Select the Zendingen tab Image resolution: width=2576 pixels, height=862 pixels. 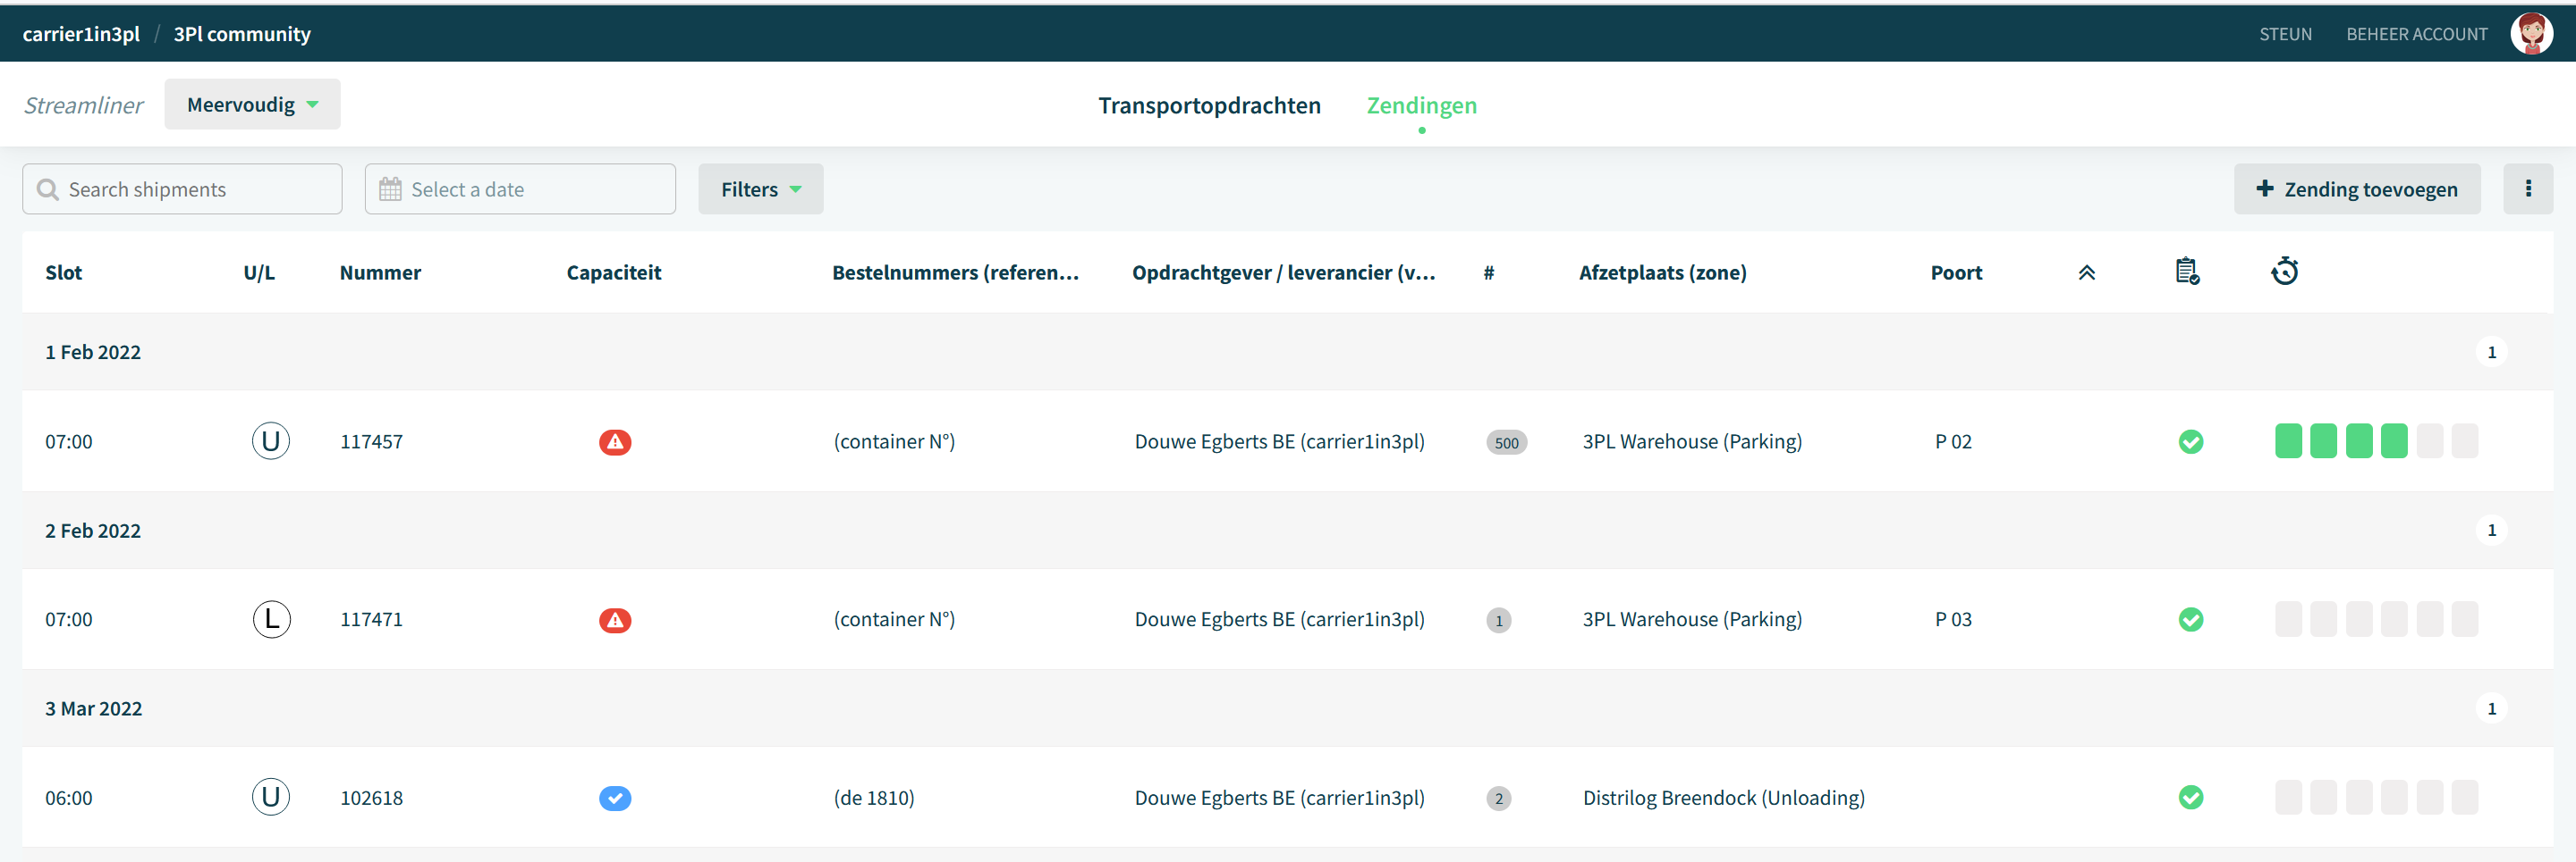[1421, 105]
